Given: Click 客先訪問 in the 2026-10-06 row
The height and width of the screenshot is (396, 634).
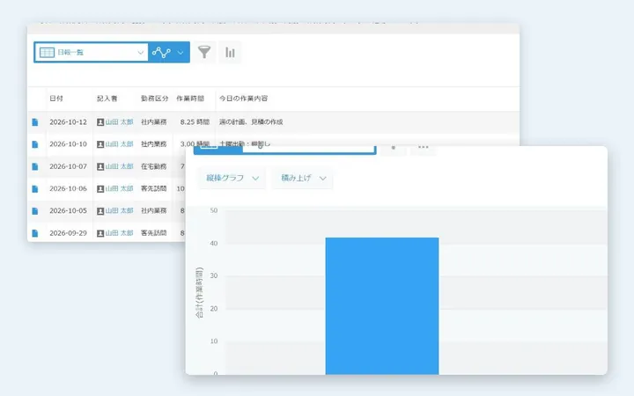Looking at the screenshot, I should 153,188.
